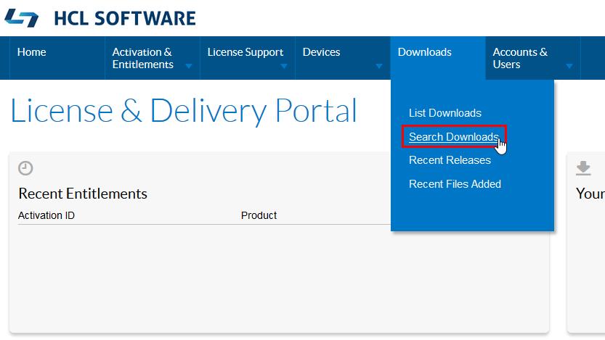Click the download arrow icon in right panel
The image size is (605, 340).
pyautogui.click(x=583, y=168)
